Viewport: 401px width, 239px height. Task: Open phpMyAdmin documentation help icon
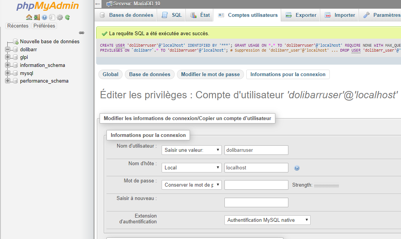pyautogui.click(x=44, y=17)
